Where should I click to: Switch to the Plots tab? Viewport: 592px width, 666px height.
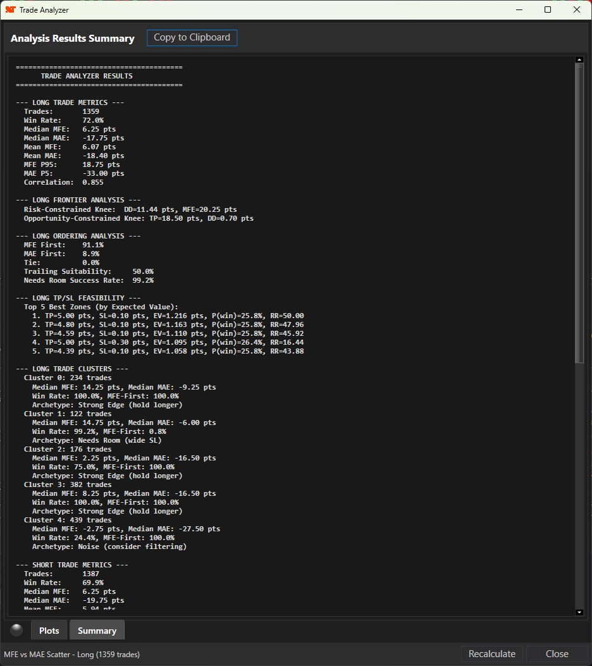[x=49, y=630]
